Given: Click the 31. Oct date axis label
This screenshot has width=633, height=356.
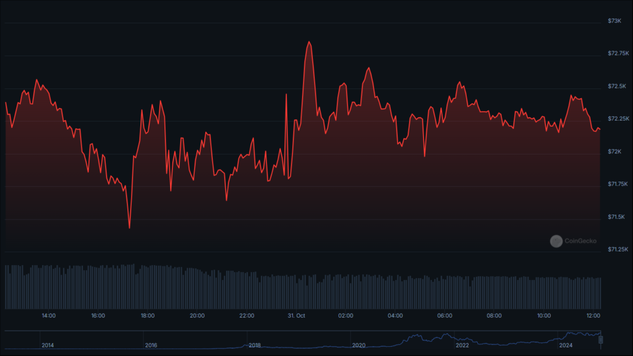Looking at the screenshot, I should click(x=296, y=316).
